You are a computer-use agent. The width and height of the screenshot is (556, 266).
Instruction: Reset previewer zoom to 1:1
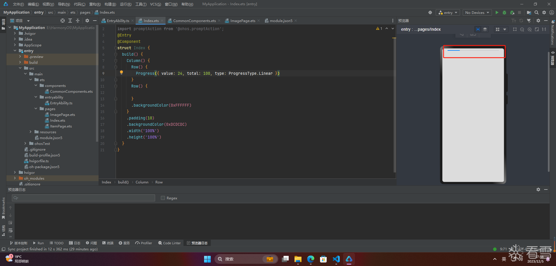tap(544, 29)
